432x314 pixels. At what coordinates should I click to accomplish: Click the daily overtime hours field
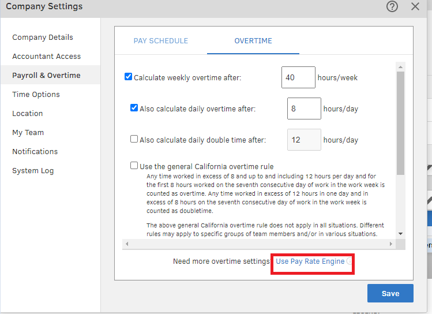pos(304,109)
